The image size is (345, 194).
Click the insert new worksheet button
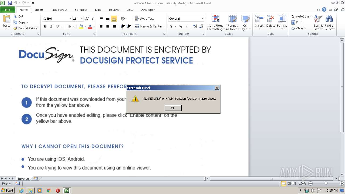pyautogui.click(x=36, y=178)
